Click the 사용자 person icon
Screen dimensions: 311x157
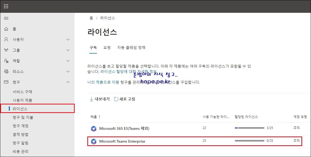(x=6, y=39)
